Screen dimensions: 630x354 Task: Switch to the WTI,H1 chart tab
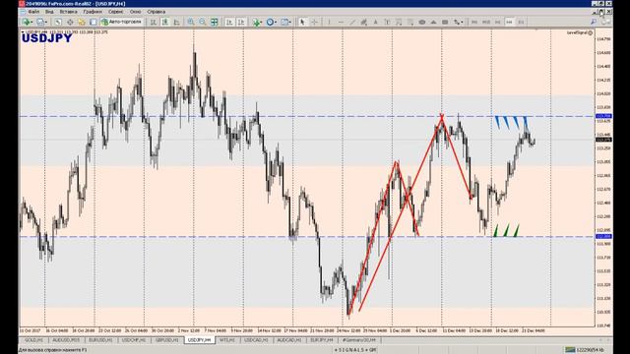click(227, 340)
